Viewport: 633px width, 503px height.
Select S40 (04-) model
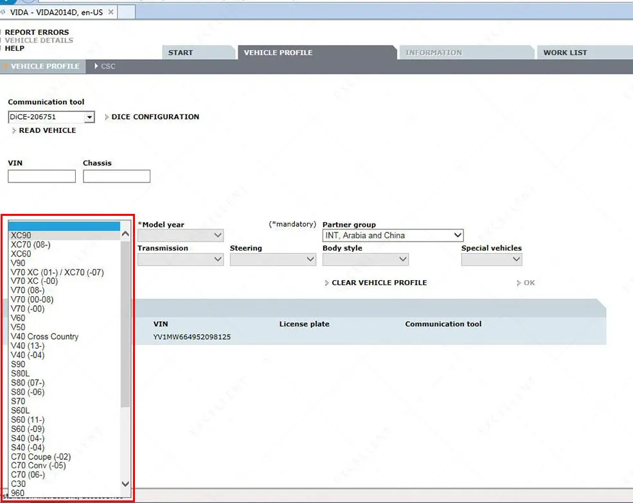click(x=65, y=438)
